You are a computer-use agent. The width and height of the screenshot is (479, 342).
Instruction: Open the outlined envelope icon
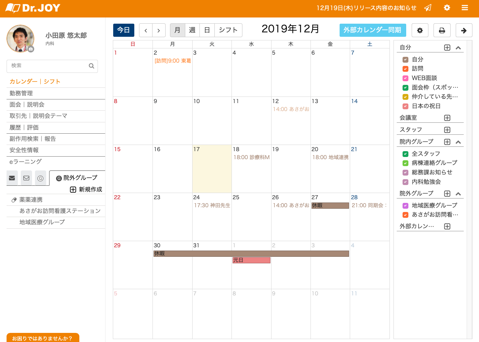26,178
